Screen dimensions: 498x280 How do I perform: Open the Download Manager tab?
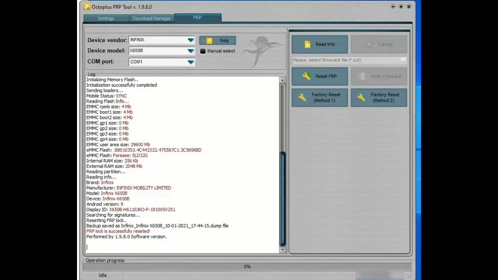point(151,18)
